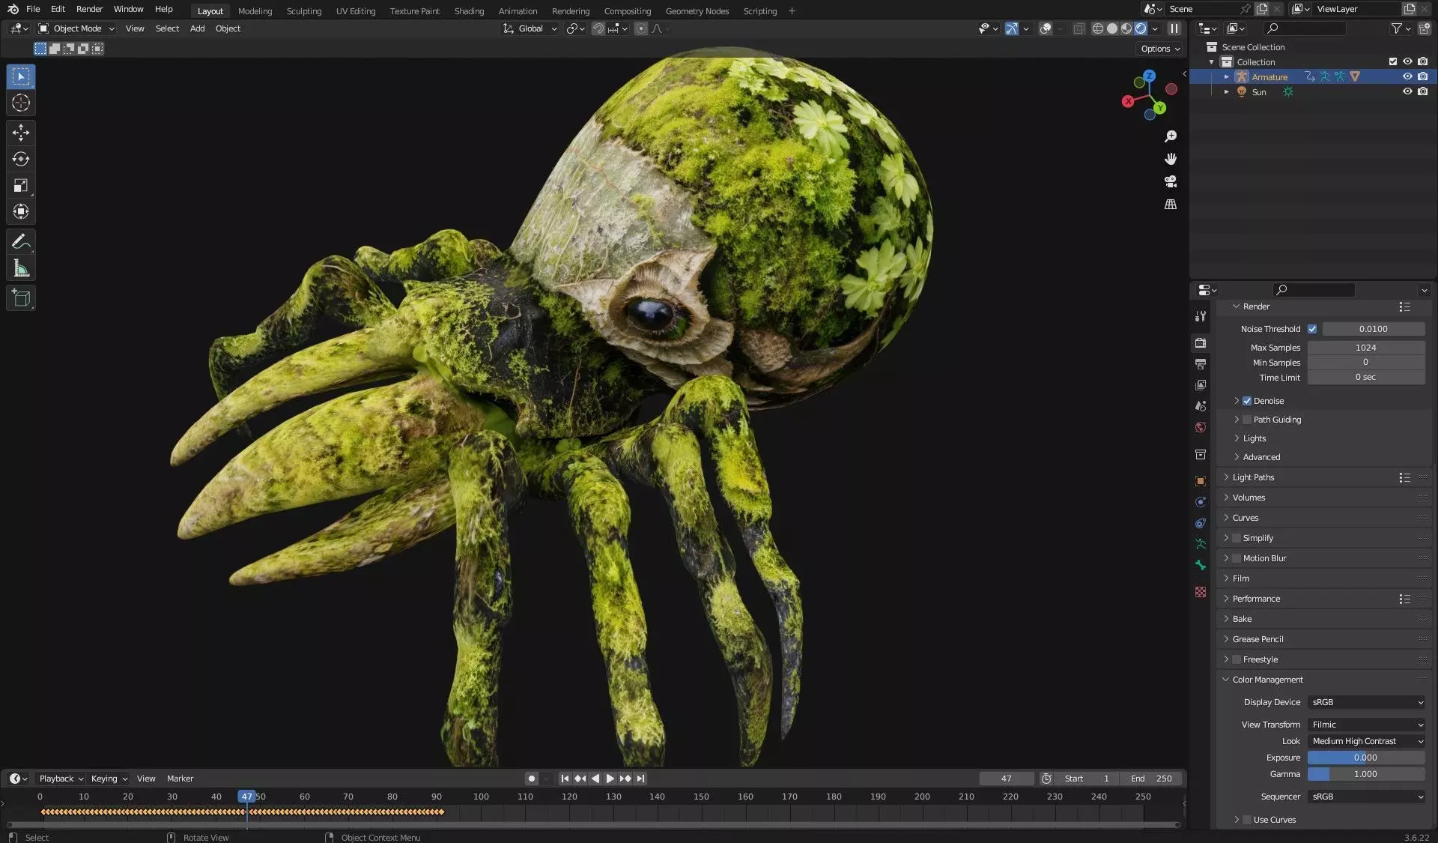Toggle the Noise Threshold checkbox
1438x843 pixels.
point(1312,329)
